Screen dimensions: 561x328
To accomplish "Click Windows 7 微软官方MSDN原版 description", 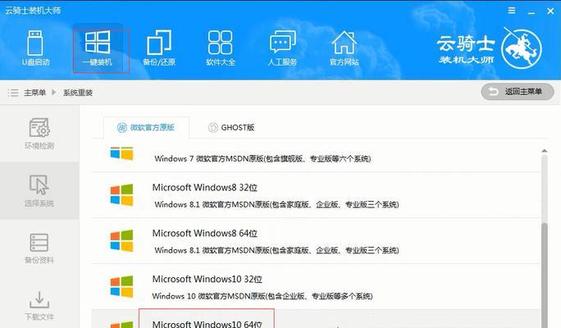I will (262, 158).
